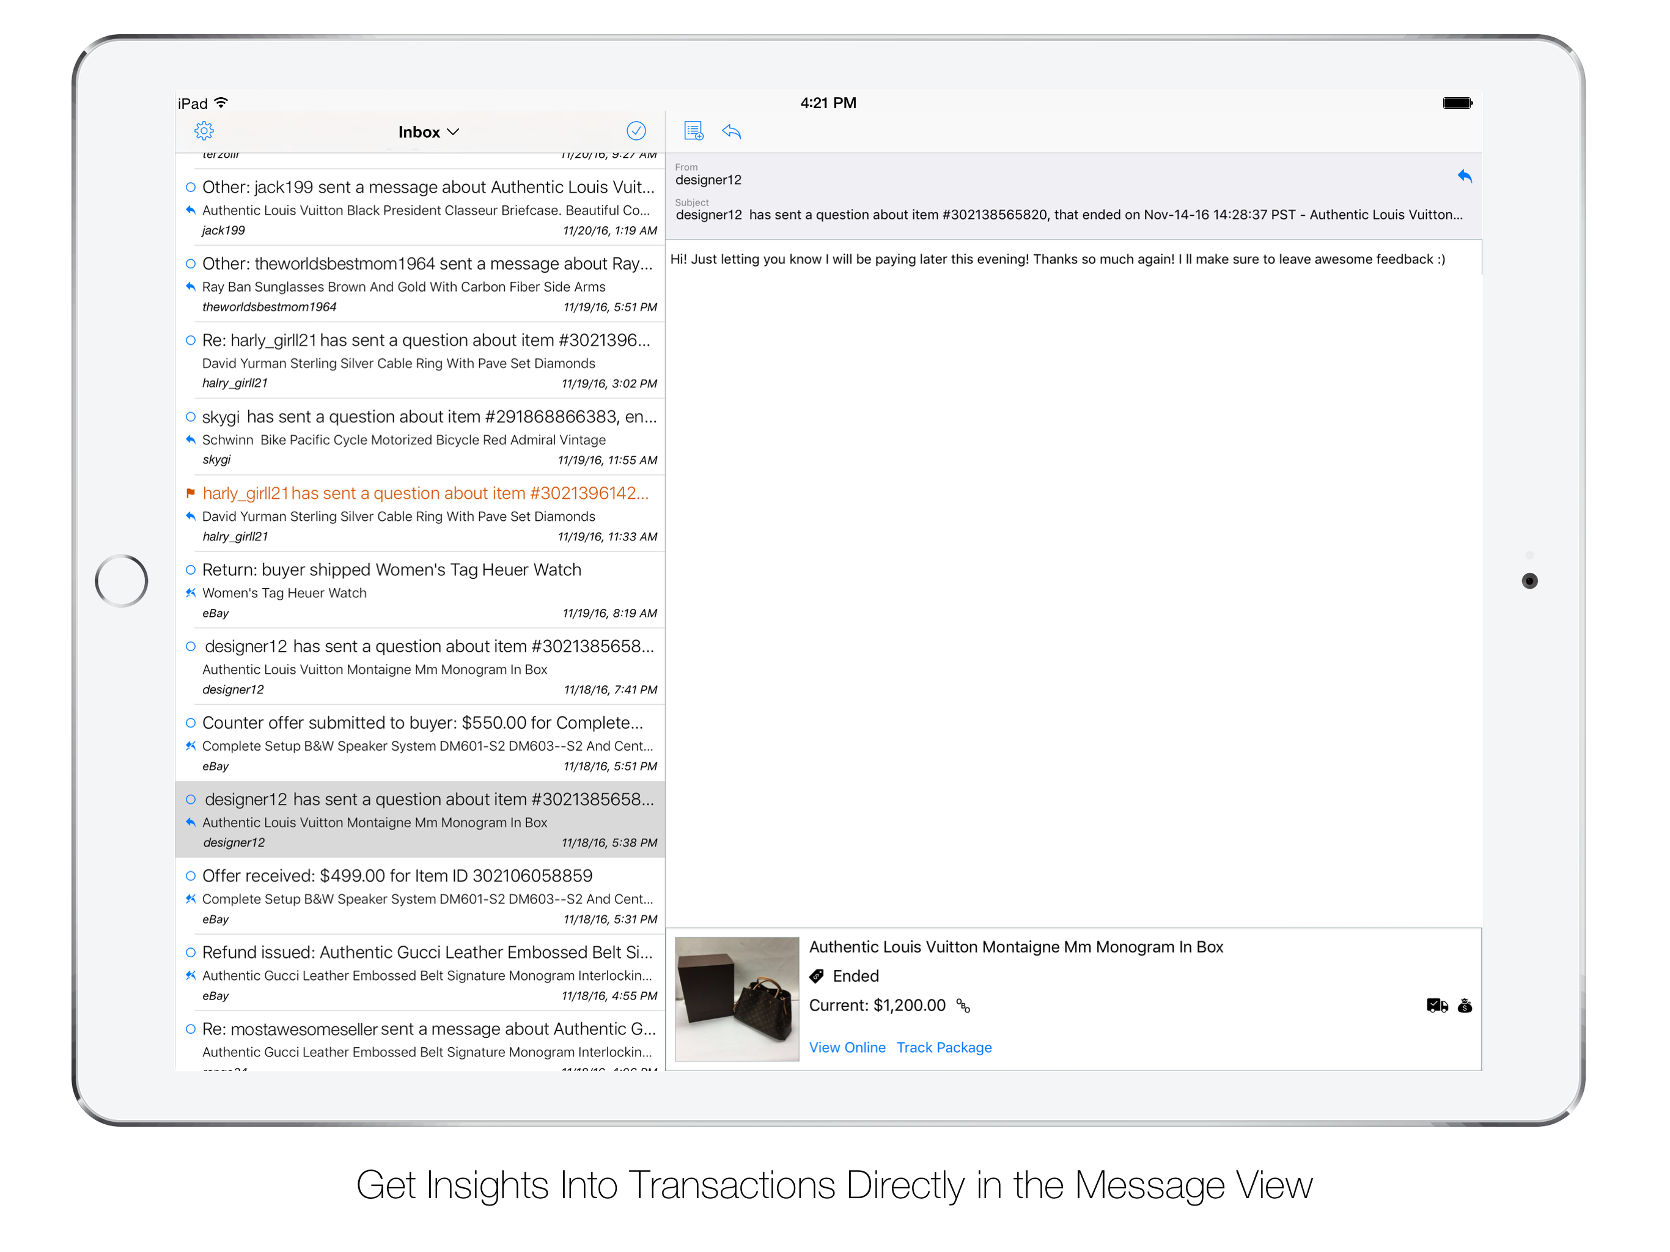Click the message body text

[1058, 259]
